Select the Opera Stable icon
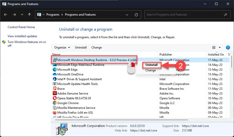The width and height of the screenshot is (234, 137). [x=55, y=98]
